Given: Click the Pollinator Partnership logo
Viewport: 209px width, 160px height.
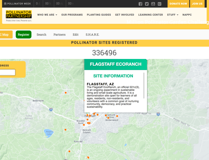Looking at the screenshot, I should click(x=19, y=15).
